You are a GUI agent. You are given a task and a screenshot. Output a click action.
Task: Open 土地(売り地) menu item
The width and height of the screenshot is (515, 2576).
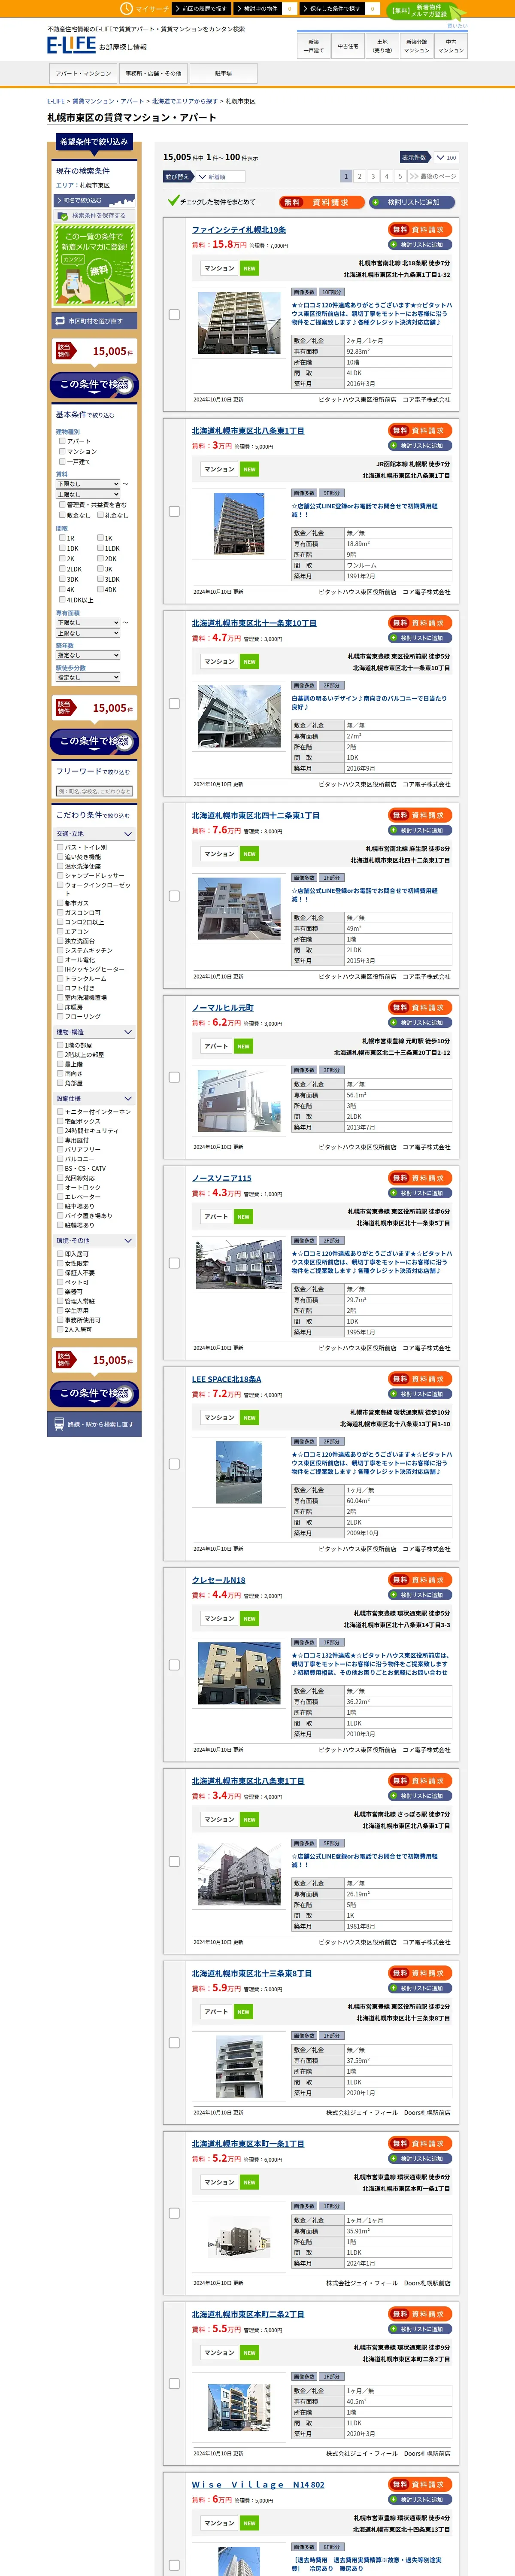[x=382, y=46]
